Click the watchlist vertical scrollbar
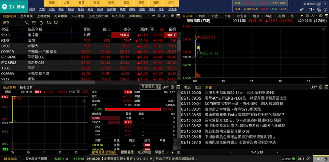This screenshot has width=329, height=162. point(179,45)
